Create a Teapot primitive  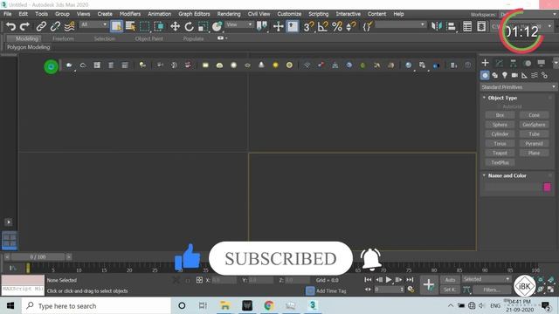[x=500, y=153]
